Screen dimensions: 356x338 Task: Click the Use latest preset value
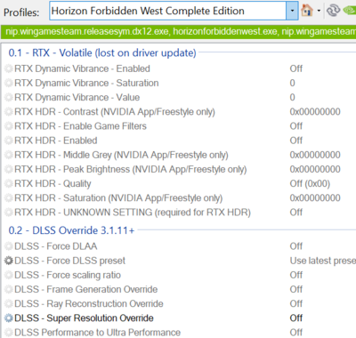click(323, 261)
